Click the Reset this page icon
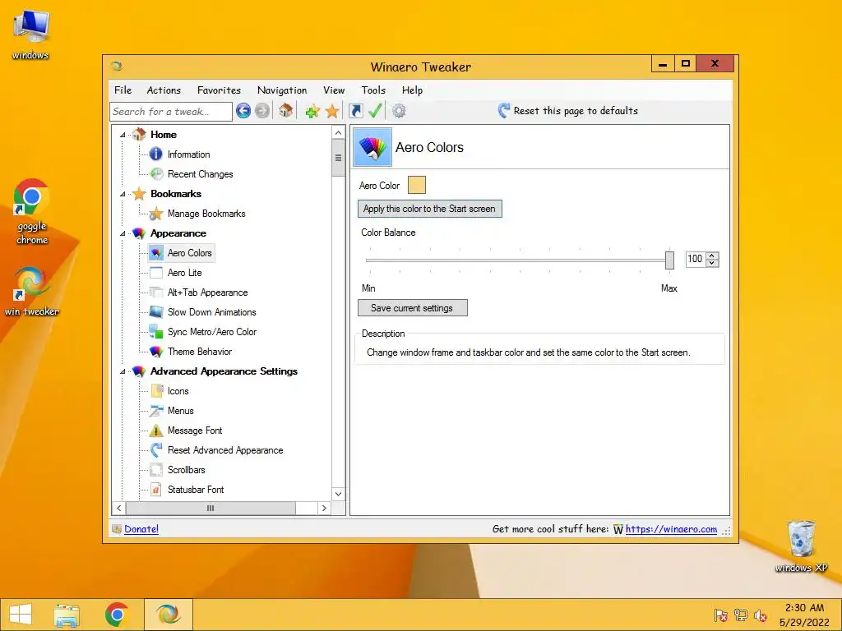842x631 pixels. point(504,111)
